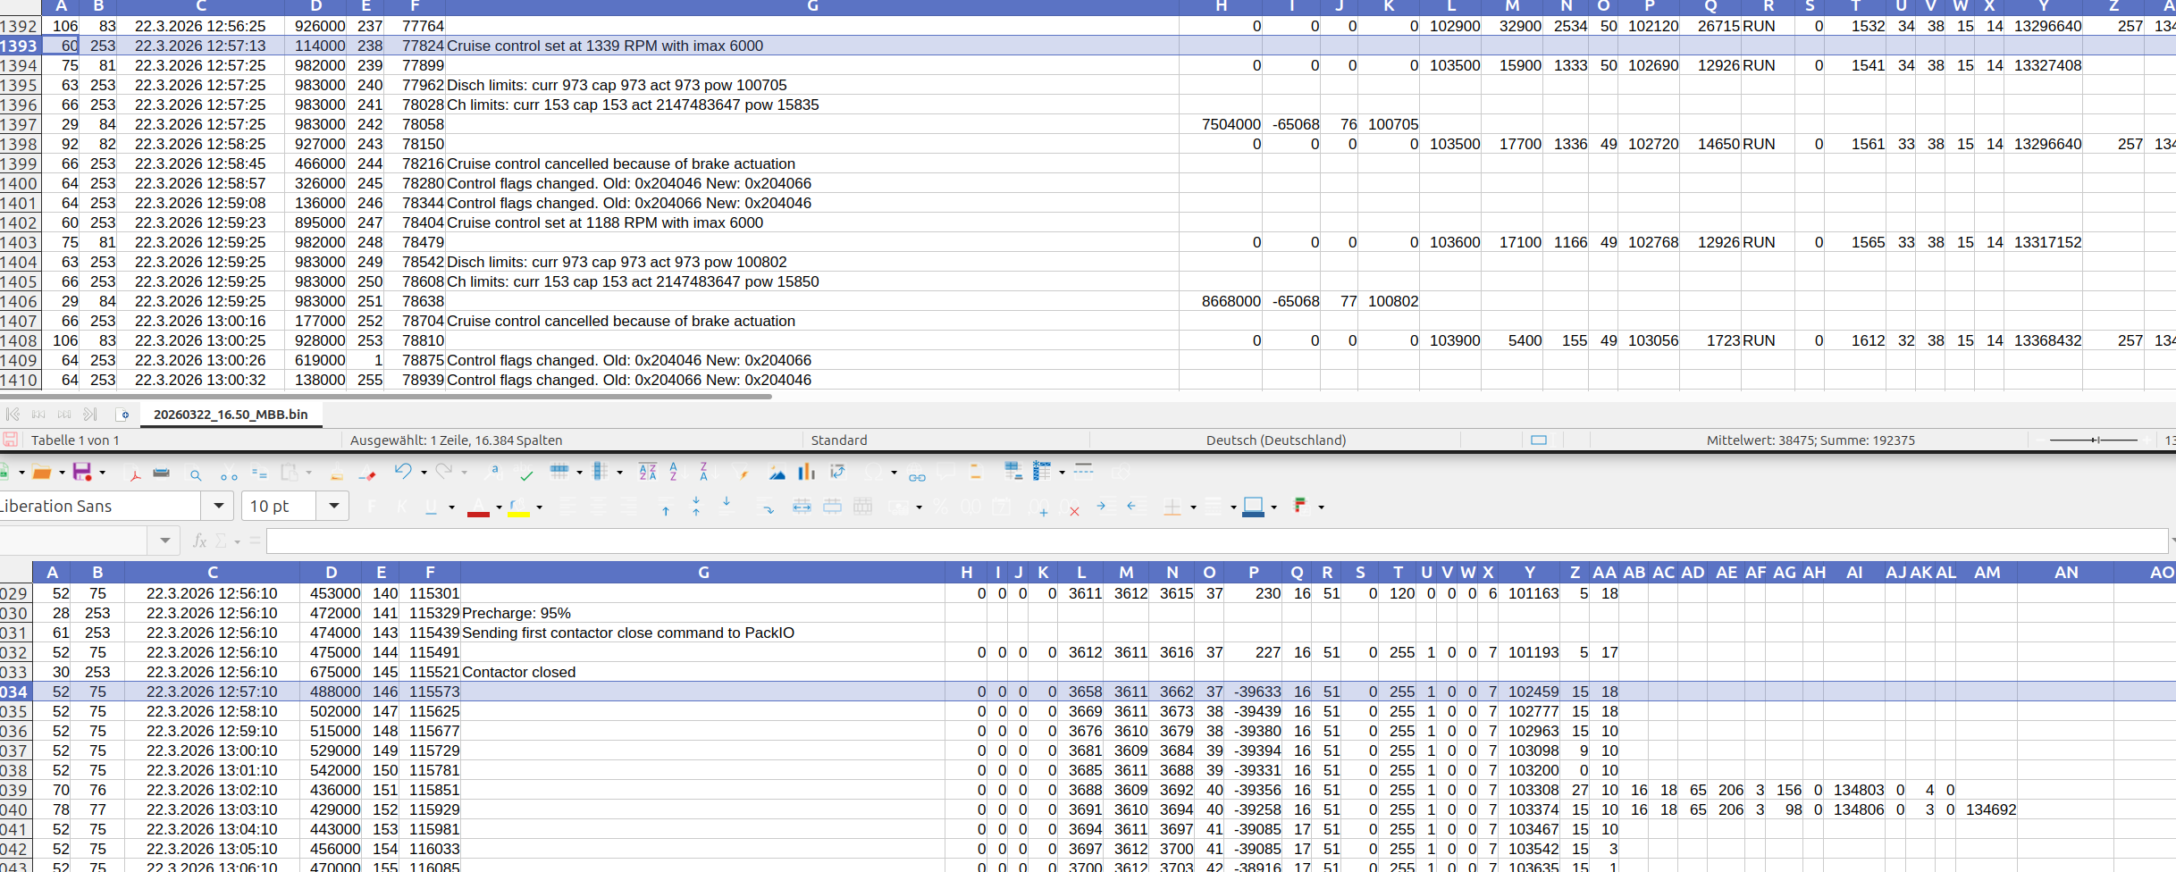This screenshot has width=2176, height=872.
Task: Open the Liberation Sans font name dropdown
Action: click(218, 506)
